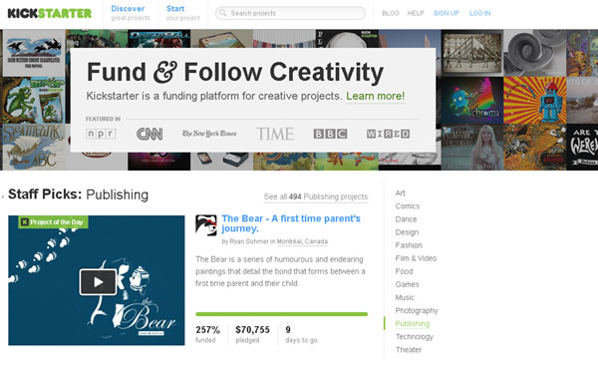This screenshot has width=598, height=373.
Task: Select the Film & Video category
Action: (416, 258)
